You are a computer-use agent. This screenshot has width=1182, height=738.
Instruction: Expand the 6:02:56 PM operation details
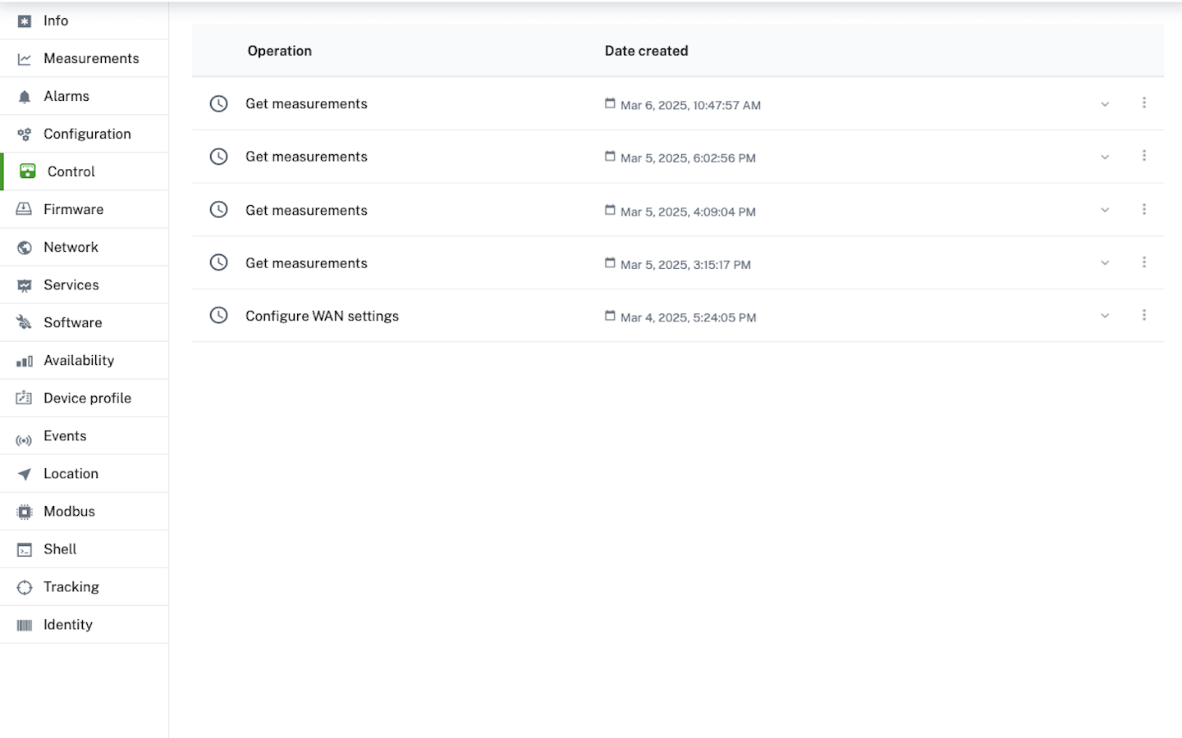point(1105,157)
